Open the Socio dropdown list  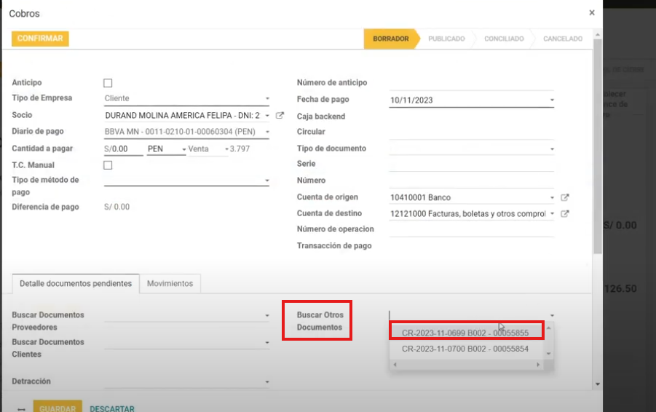[x=267, y=116]
